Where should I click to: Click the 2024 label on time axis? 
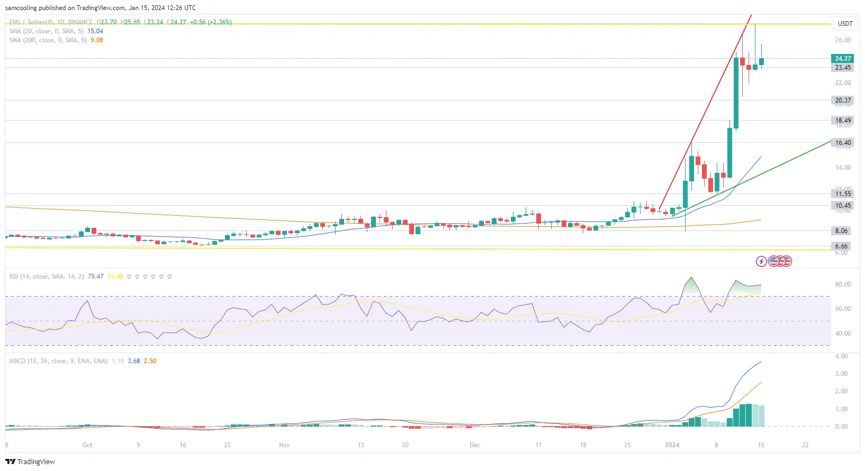pos(672,445)
